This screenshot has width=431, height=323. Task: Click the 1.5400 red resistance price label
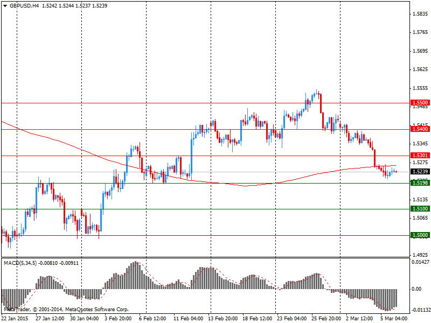click(420, 129)
